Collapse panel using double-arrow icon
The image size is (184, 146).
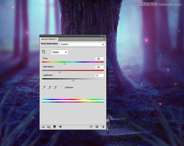(x=102, y=36)
